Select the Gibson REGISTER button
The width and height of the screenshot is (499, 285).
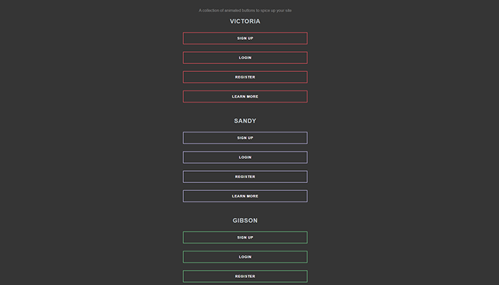click(245, 276)
